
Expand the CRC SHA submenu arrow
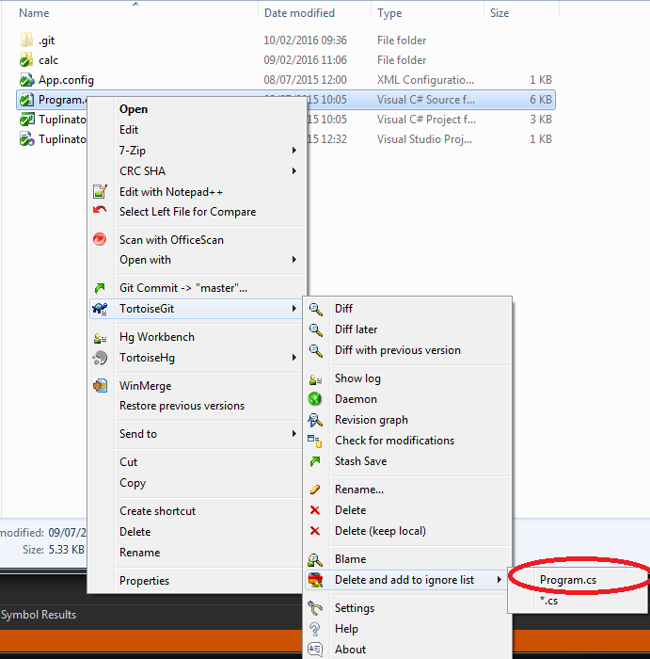click(x=294, y=171)
